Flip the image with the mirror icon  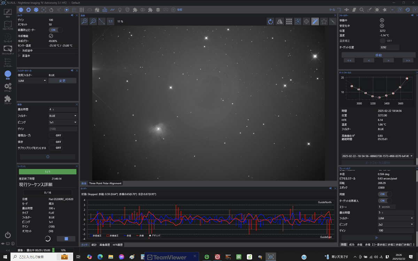[280, 22]
